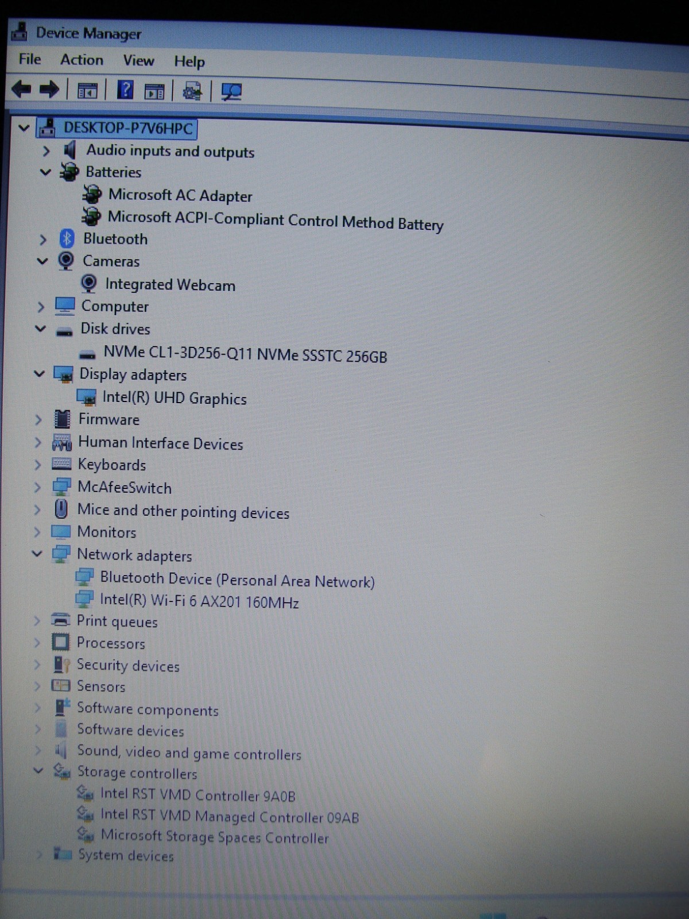Click the Human Interface Devices icon
The width and height of the screenshot is (689, 919).
click(61, 442)
